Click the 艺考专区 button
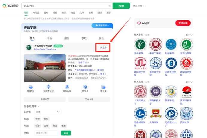 tap(89, 99)
